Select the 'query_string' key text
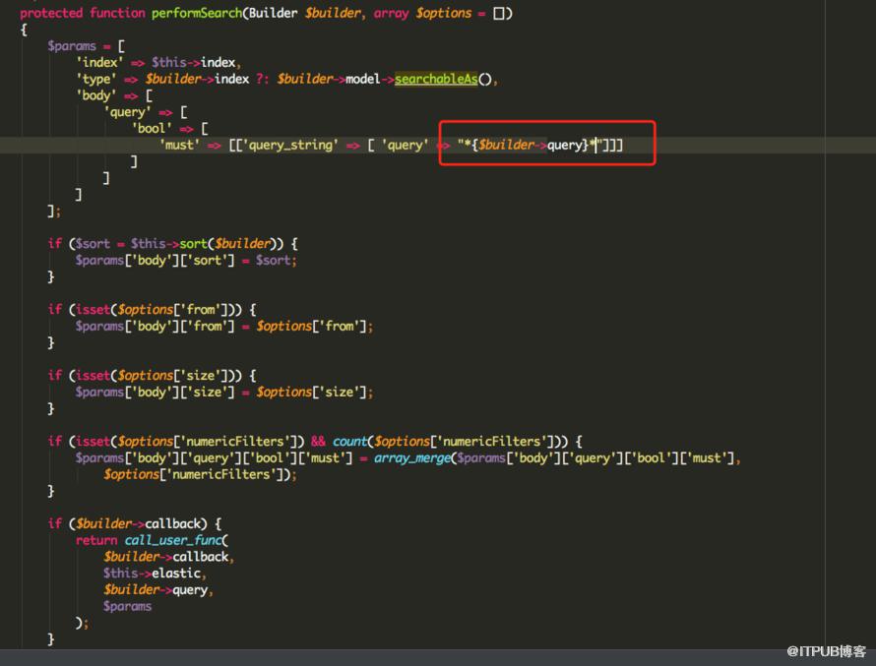876x666 pixels. 290,146
